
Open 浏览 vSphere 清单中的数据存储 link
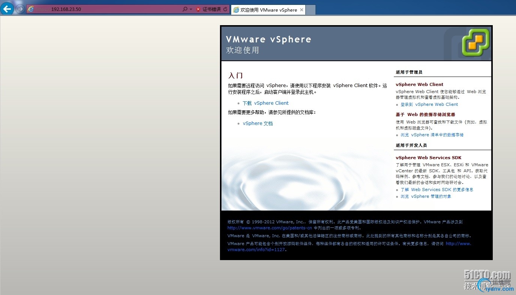432,135
